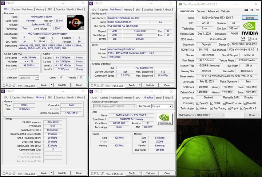This screenshot has height=177, width=262.
Task: Click the NVIDIA logo in GPU-Z
Action: click(x=250, y=28)
